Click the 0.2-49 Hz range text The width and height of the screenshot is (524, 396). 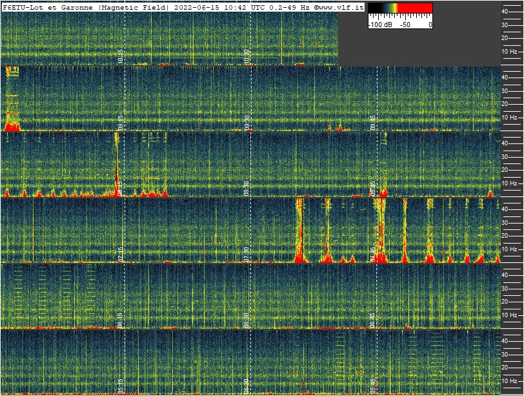click(288, 6)
